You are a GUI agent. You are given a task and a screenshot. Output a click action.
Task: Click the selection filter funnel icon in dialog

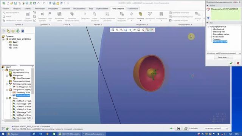click(x=208, y=19)
